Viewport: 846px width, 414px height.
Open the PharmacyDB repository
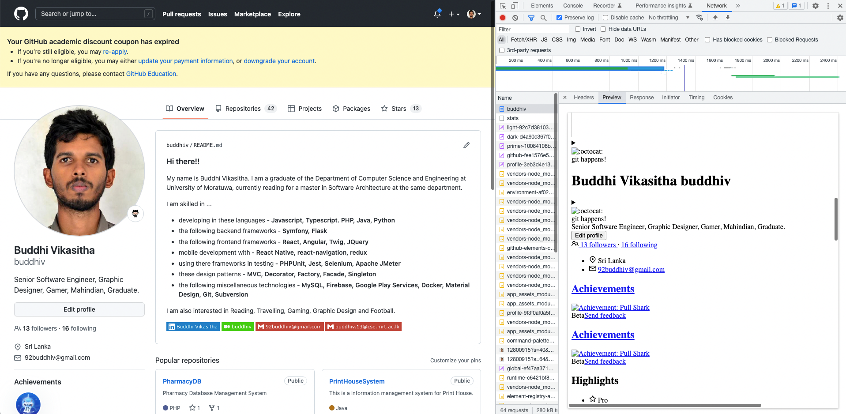point(182,381)
